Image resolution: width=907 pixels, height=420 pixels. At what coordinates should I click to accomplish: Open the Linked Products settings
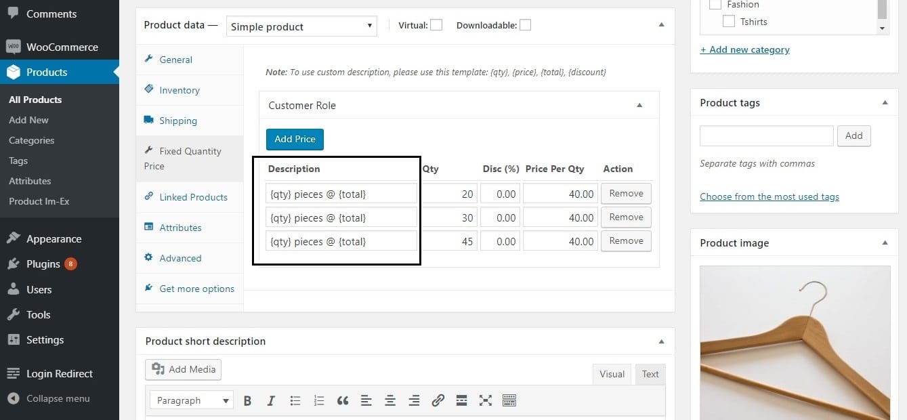pos(192,197)
